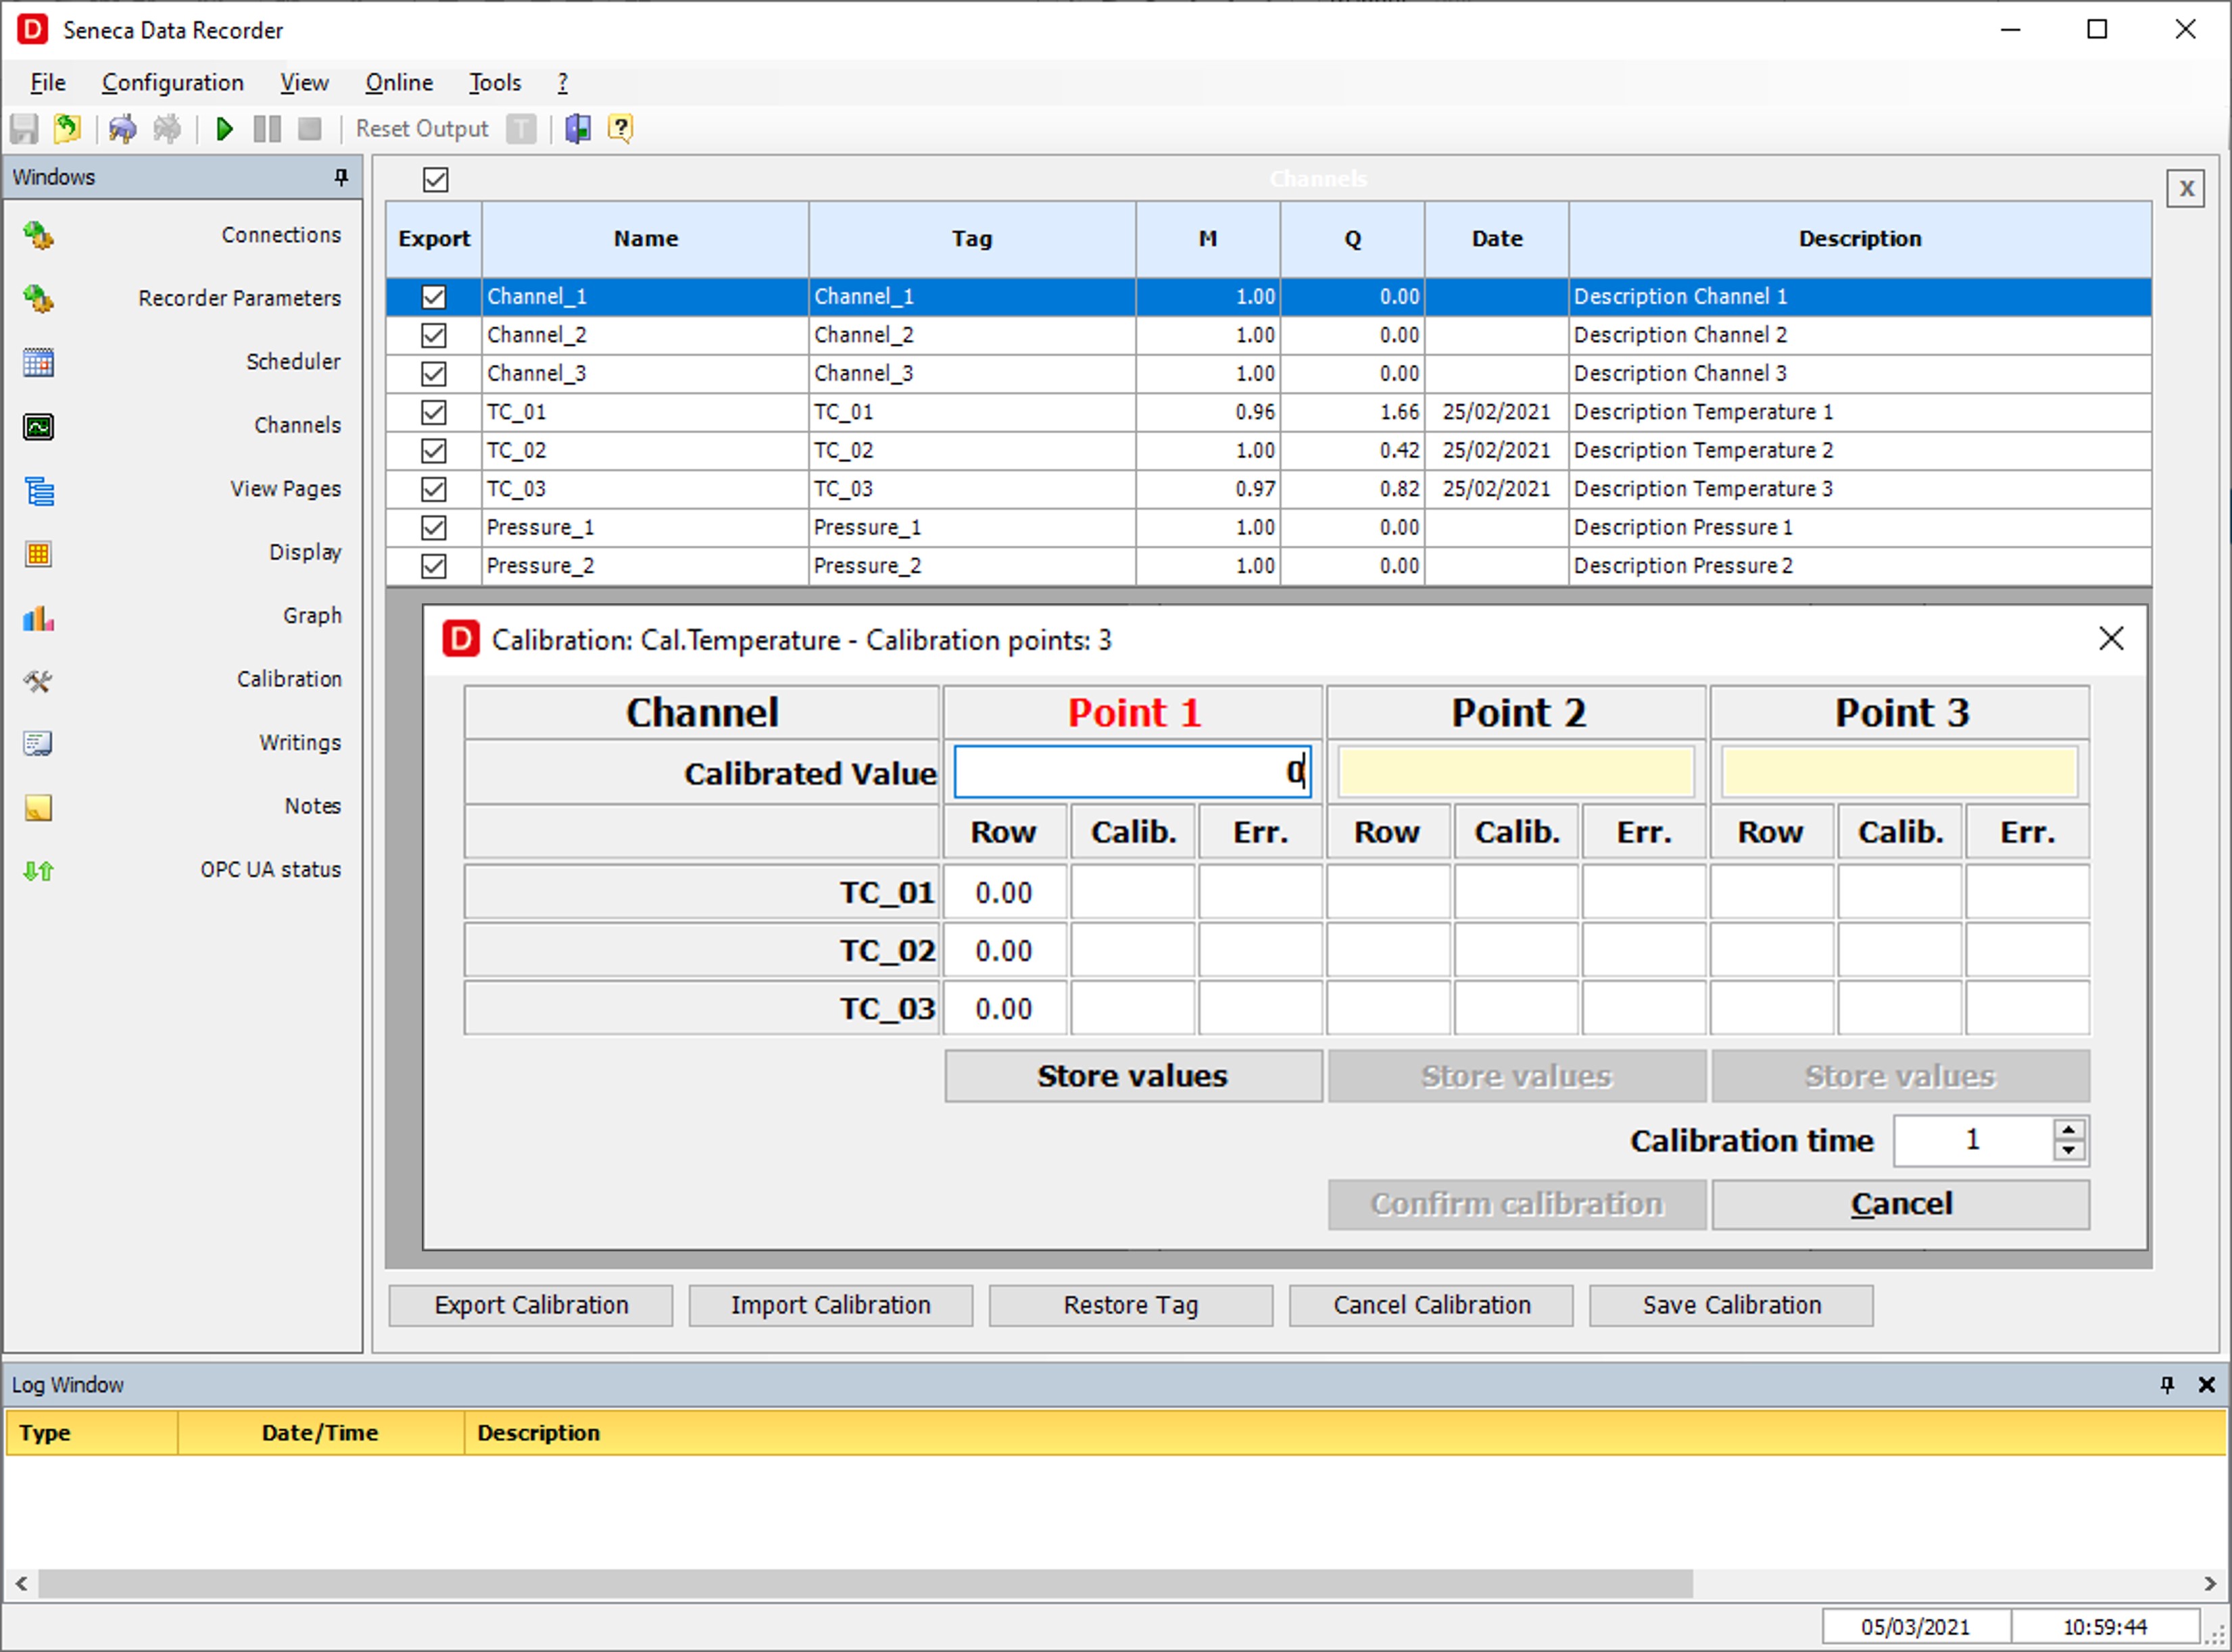Click the Point 1 Calibrated Value field
The width and height of the screenshot is (2232, 1652).
(1132, 772)
